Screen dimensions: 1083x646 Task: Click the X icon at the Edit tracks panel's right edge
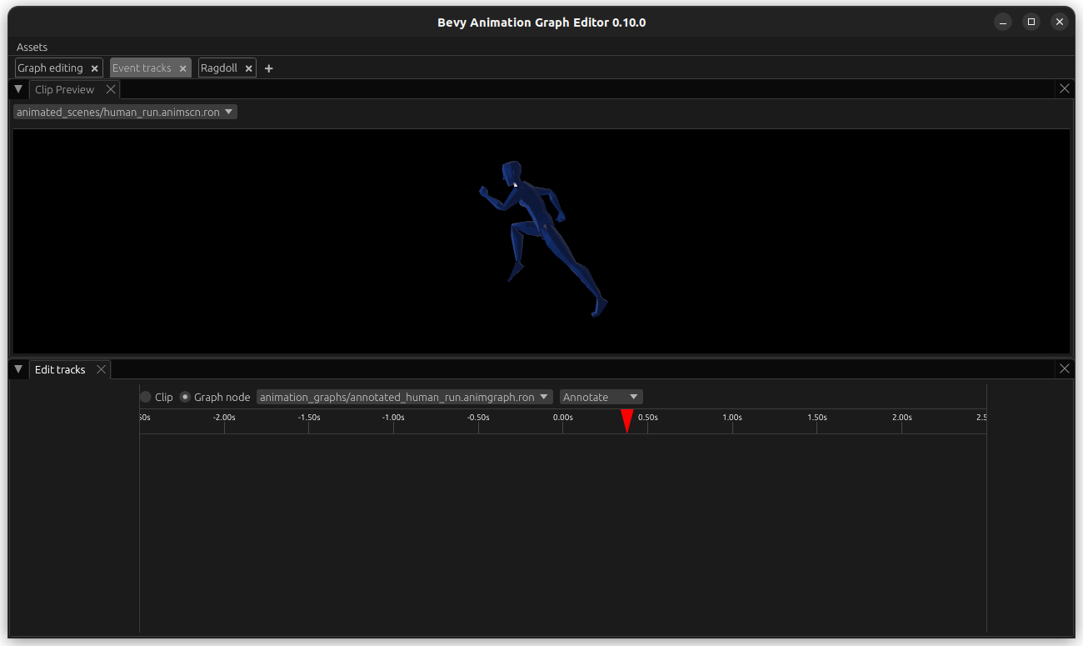point(1064,368)
